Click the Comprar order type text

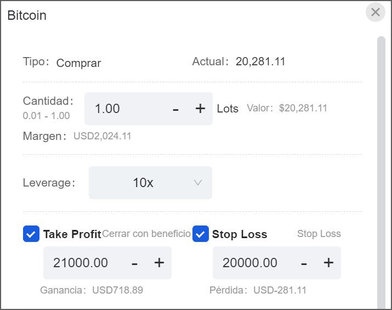(78, 63)
